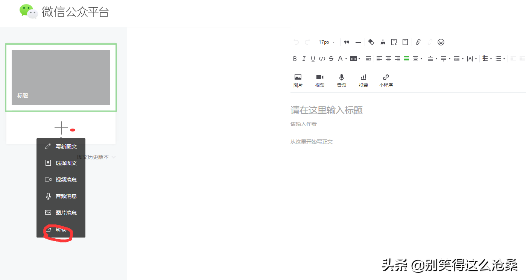This screenshot has width=526, height=280.
Task: Toggle italic formatting
Action: tap(304, 59)
